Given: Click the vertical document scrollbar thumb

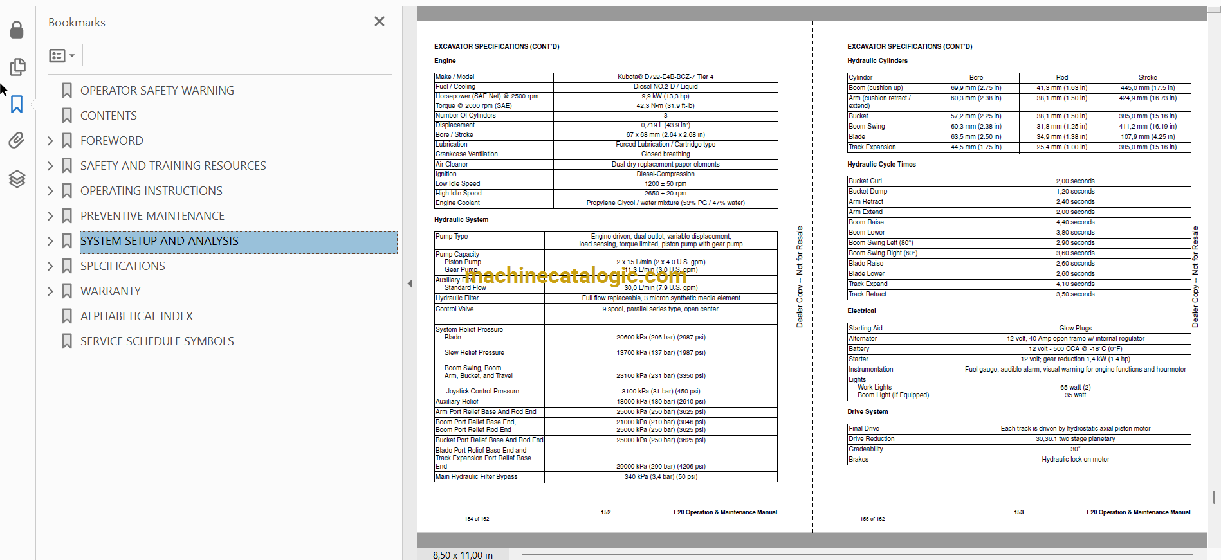Looking at the screenshot, I should click(1214, 497).
